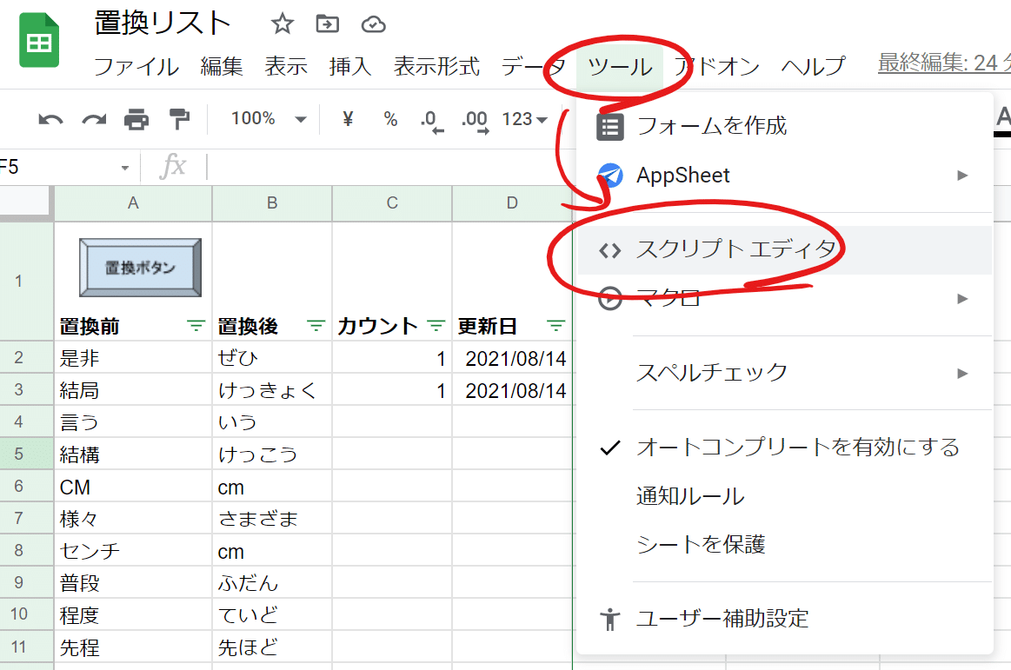Click the AppSheet logo icon

(610, 176)
